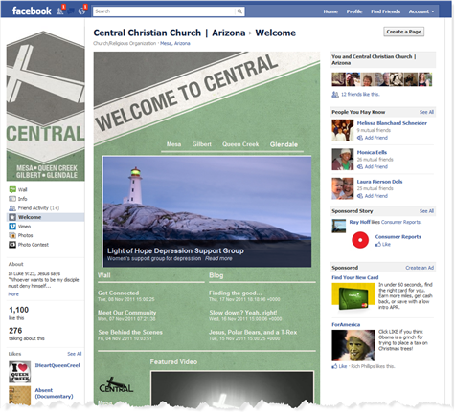Click the search magnifier icon

(x=239, y=11)
